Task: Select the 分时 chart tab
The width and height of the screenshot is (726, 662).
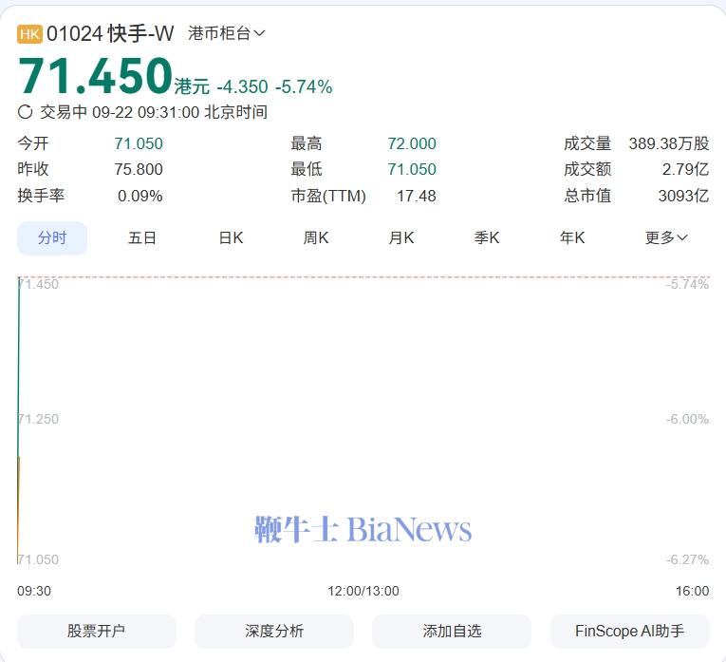Action: click(52, 238)
